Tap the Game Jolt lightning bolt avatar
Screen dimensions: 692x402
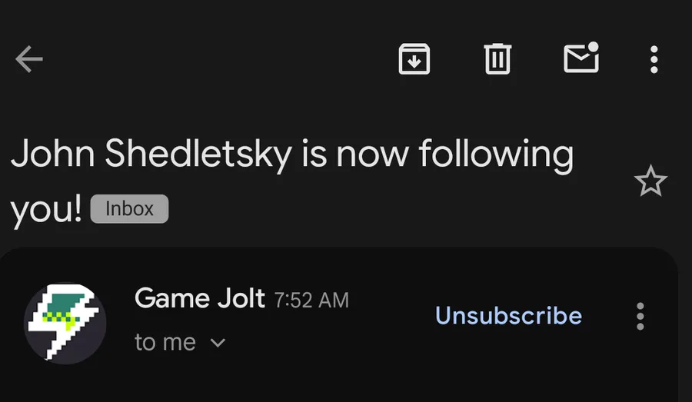coord(65,323)
